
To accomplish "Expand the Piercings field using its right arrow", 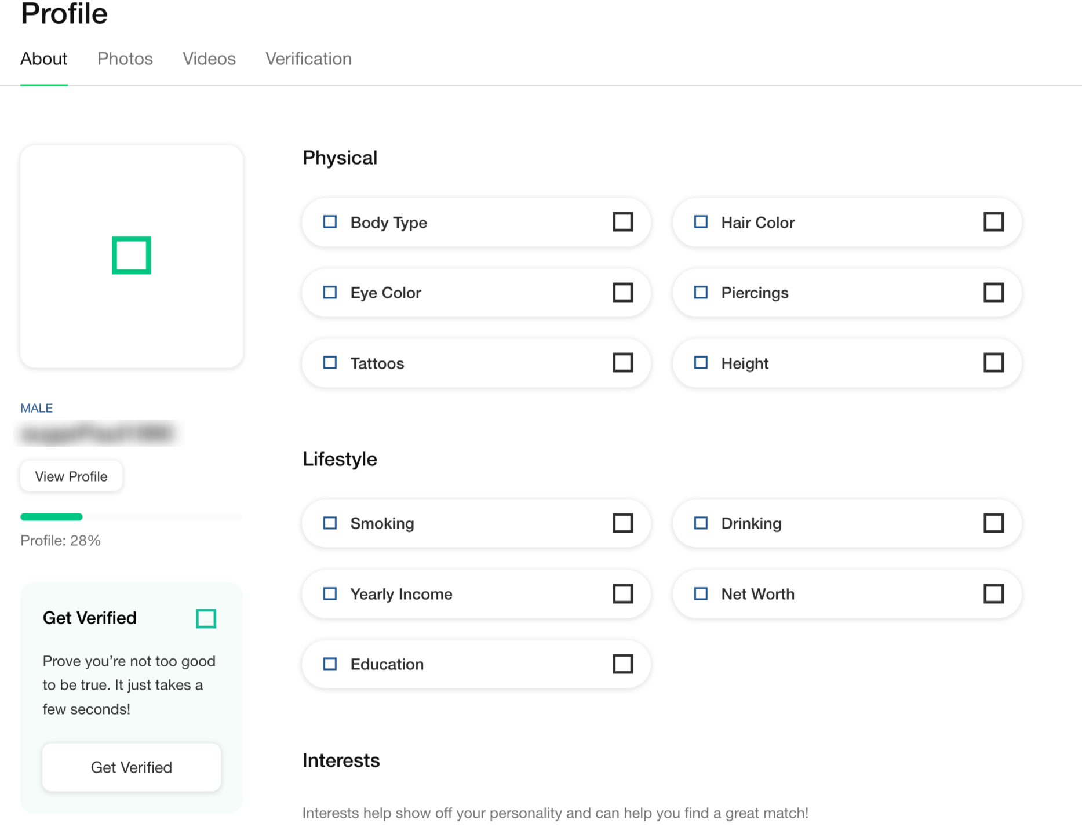I will (x=993, y=293).
